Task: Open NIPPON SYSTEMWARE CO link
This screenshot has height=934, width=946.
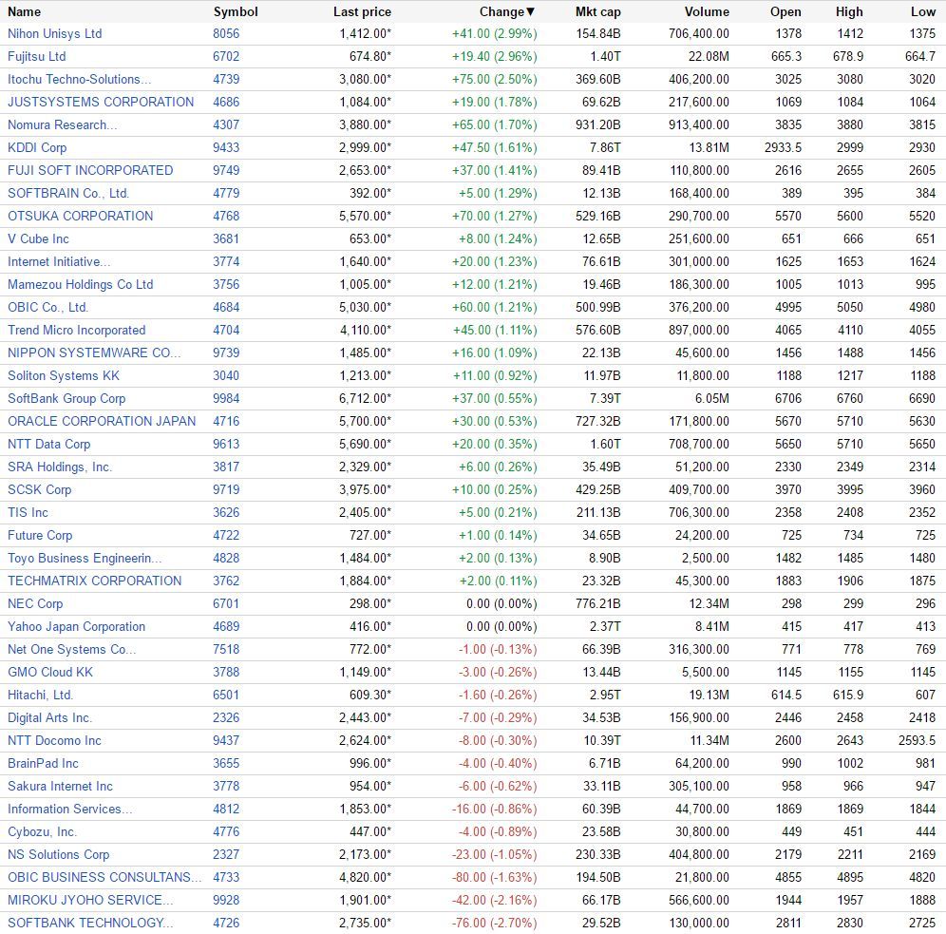Action: 93,353
